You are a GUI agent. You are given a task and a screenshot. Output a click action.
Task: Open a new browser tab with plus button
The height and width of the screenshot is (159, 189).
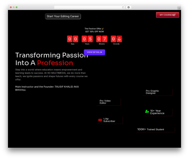coord(179,8)
